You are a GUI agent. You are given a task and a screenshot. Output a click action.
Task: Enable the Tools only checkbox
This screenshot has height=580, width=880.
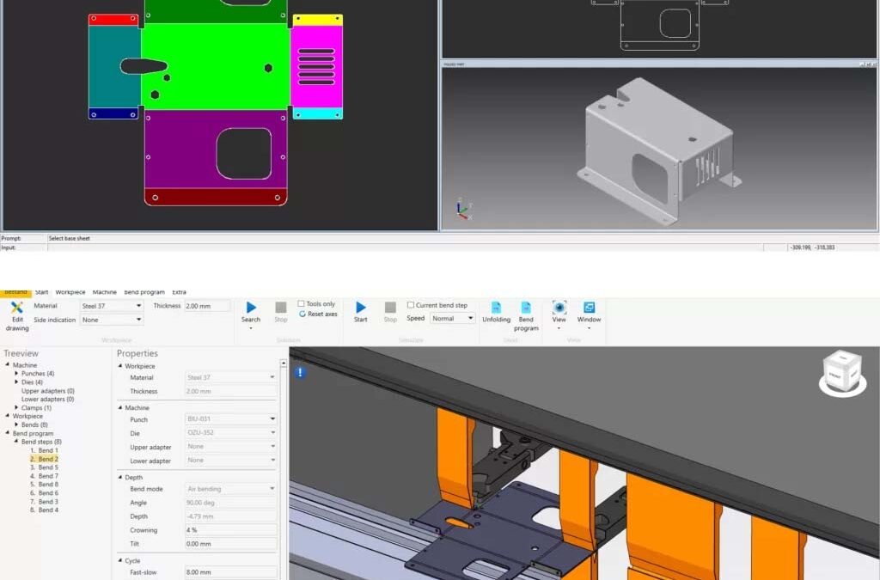pos(301,304)
